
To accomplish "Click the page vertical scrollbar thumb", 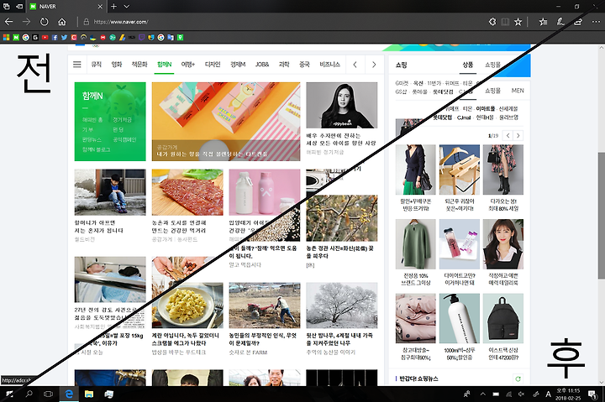I will click(601, 215).
